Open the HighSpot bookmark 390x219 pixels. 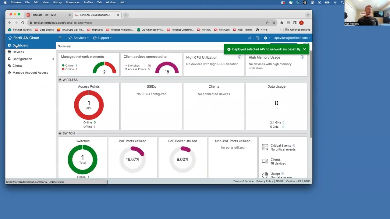[95, 30]
